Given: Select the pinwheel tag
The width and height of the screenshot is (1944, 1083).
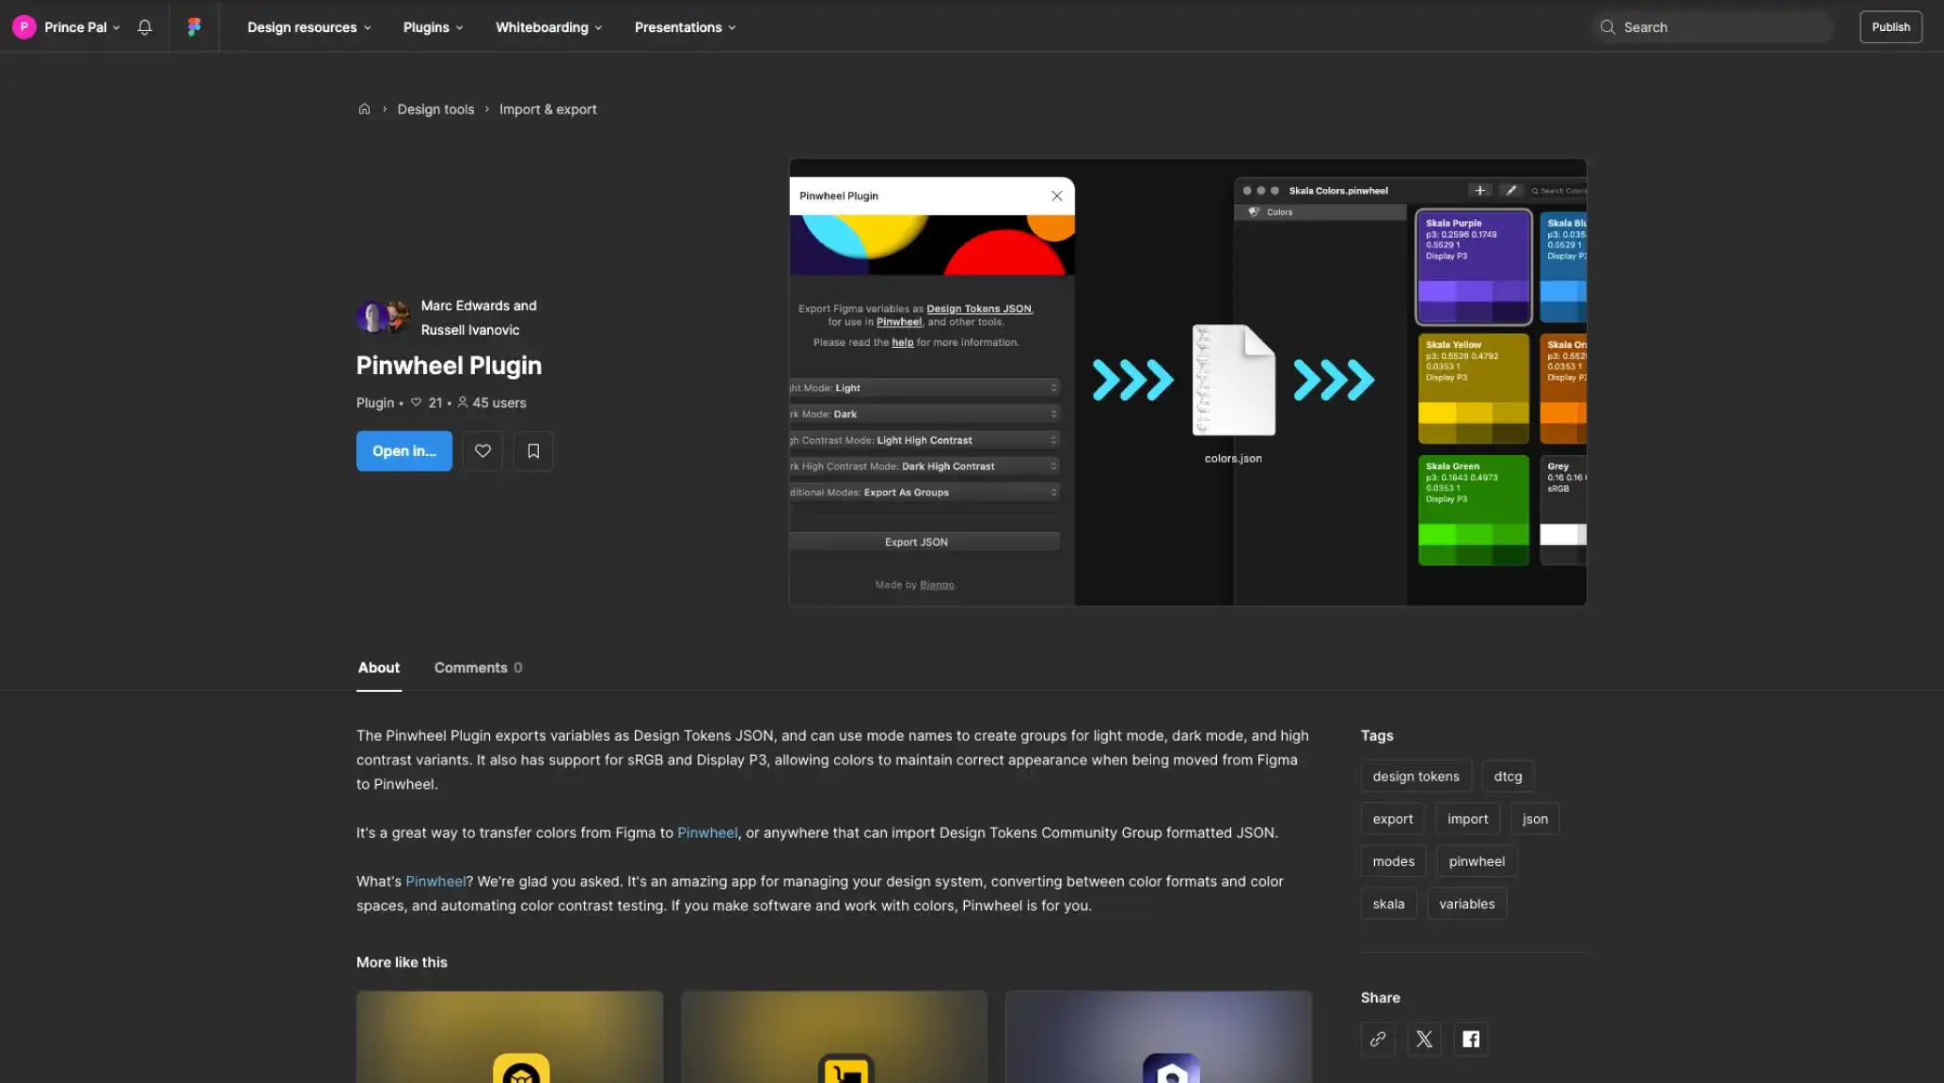Looking at the screenshot, I should [1477, 861].
